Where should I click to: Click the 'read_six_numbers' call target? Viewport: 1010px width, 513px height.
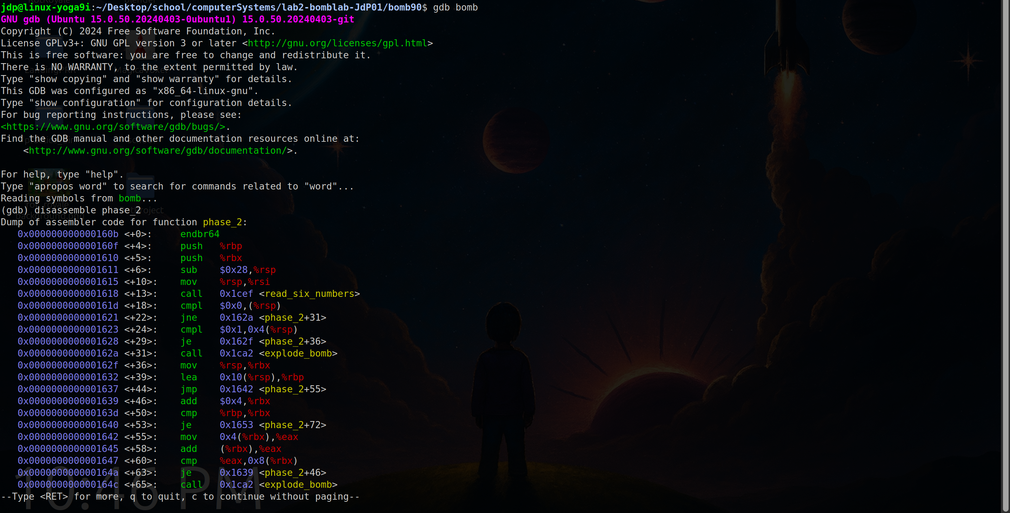click(x=309, y=294)
